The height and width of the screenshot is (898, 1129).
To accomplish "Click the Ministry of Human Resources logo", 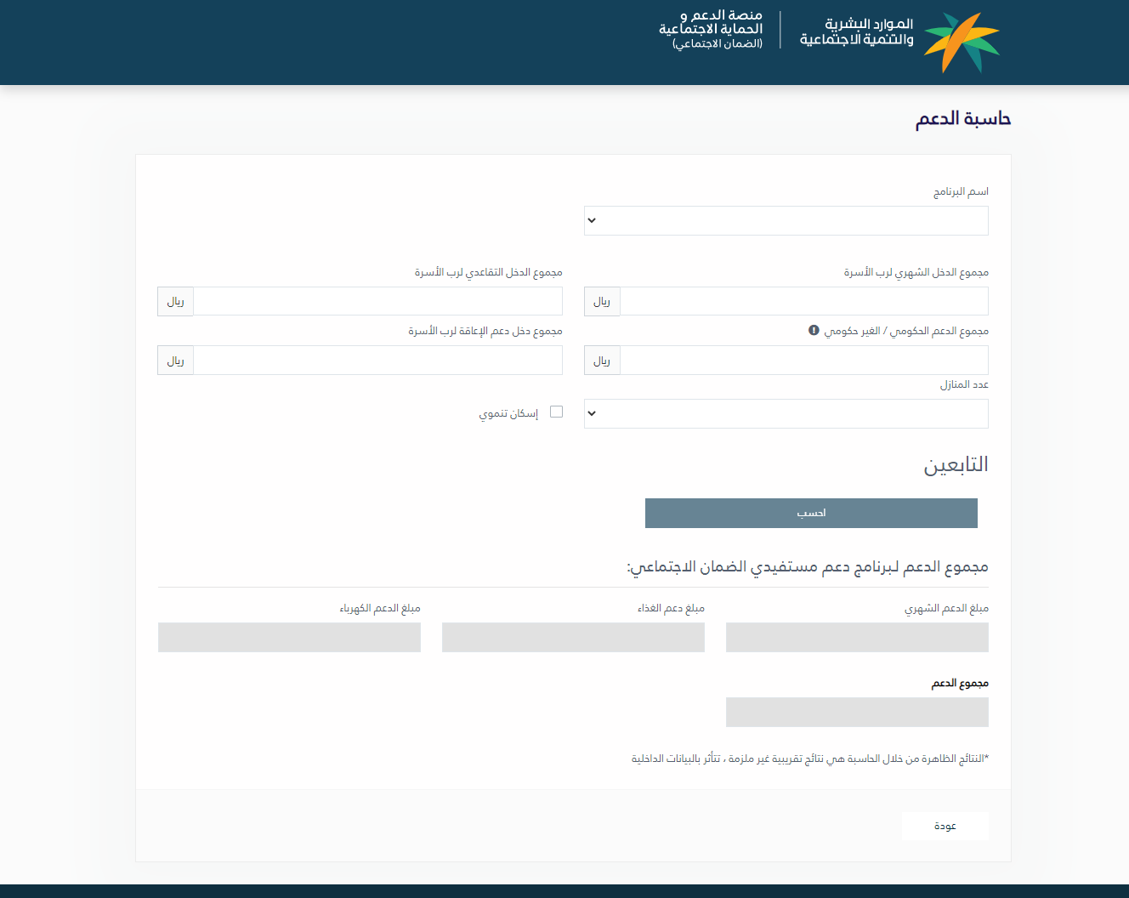I will coord(961,42).
